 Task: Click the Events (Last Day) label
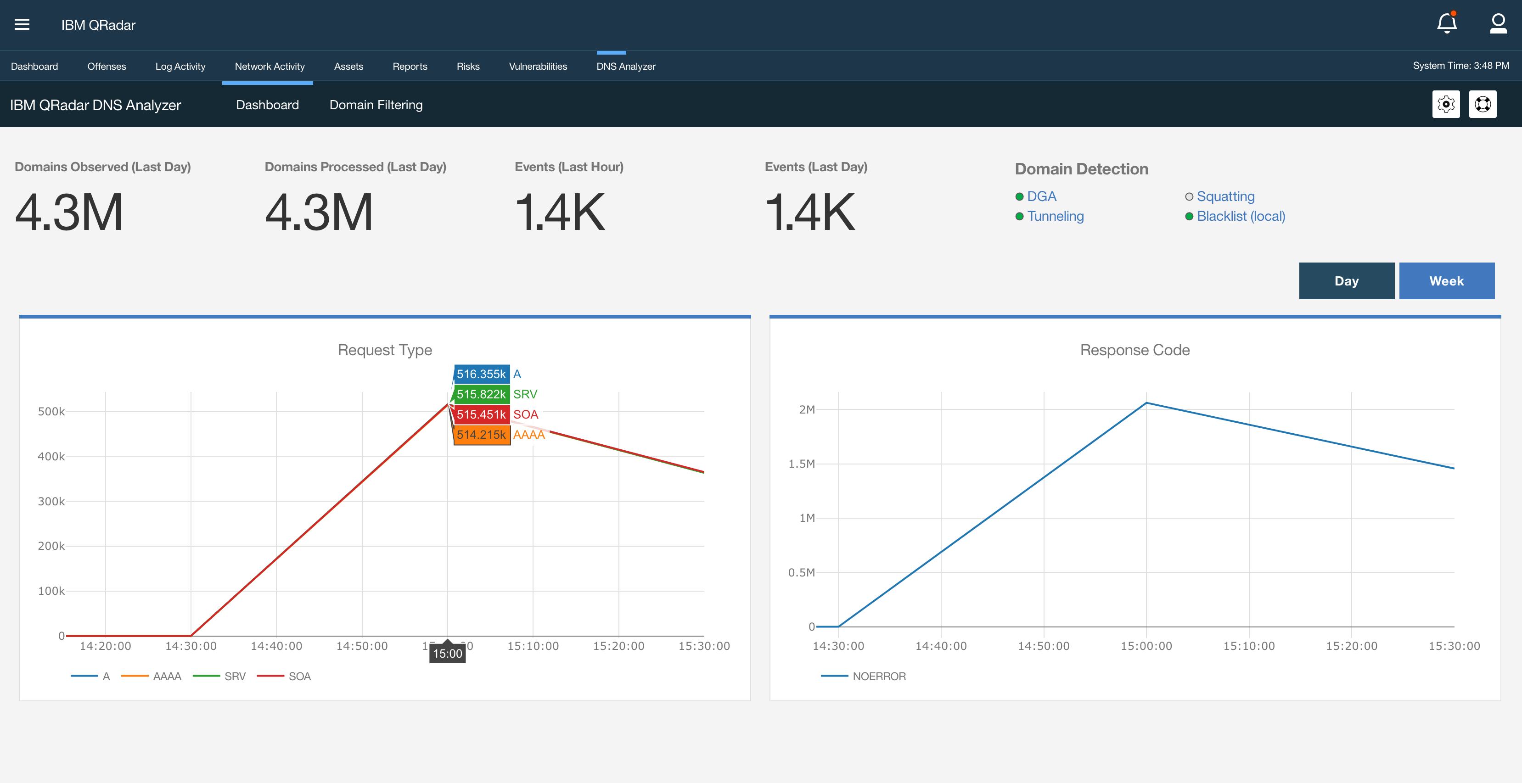(816, 167)
